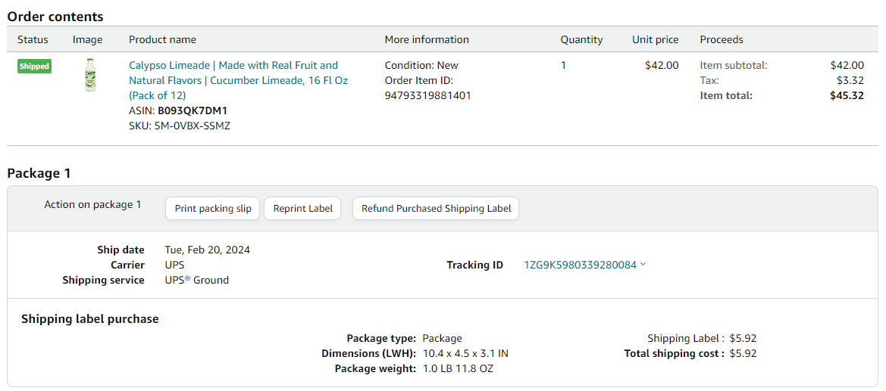Click the Image column header

[88, 39]
